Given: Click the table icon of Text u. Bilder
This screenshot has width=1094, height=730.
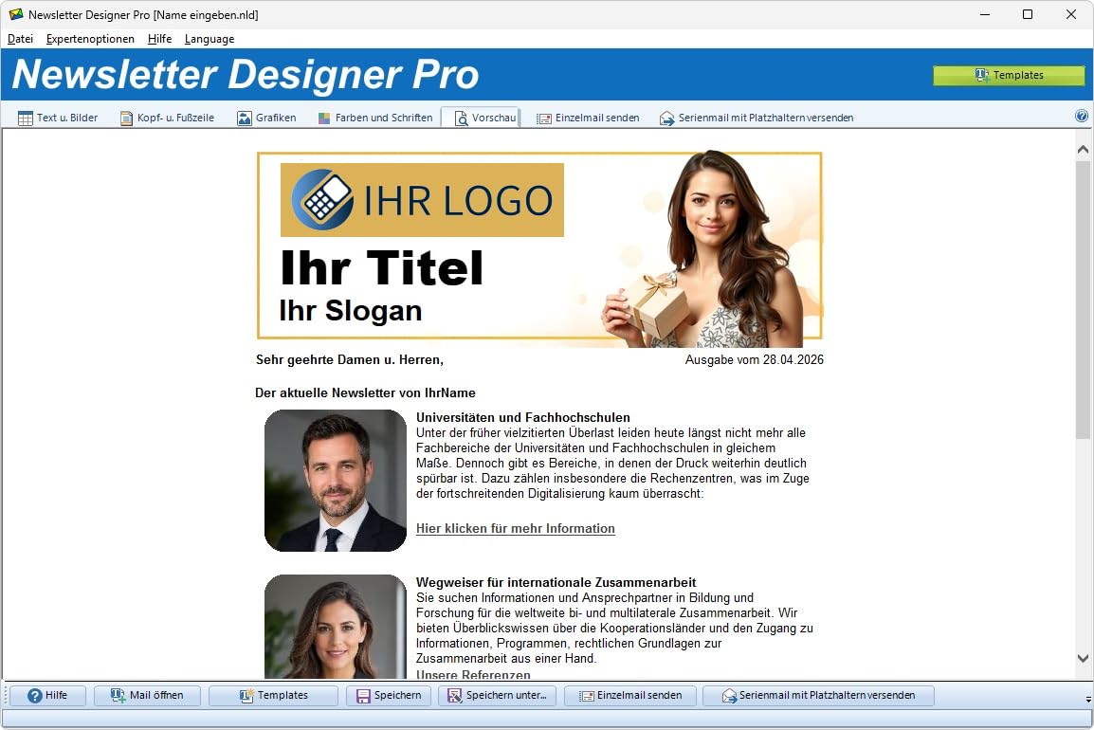Looking at the screenshot, I should [x=25, y=118].
